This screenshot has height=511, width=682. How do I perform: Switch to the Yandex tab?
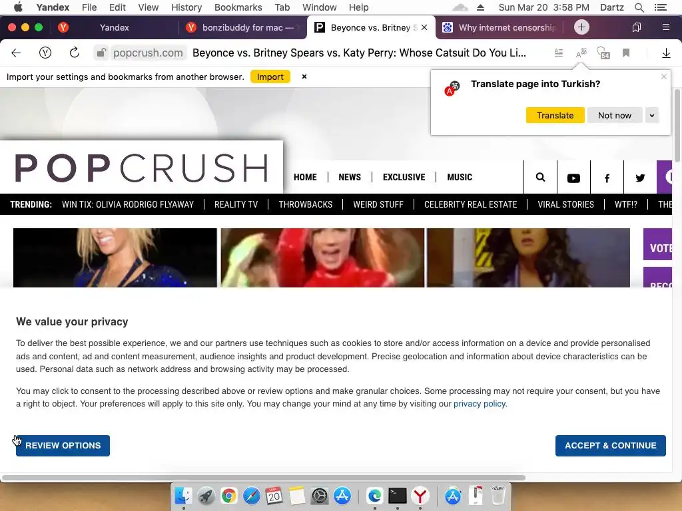pos(114,27)
